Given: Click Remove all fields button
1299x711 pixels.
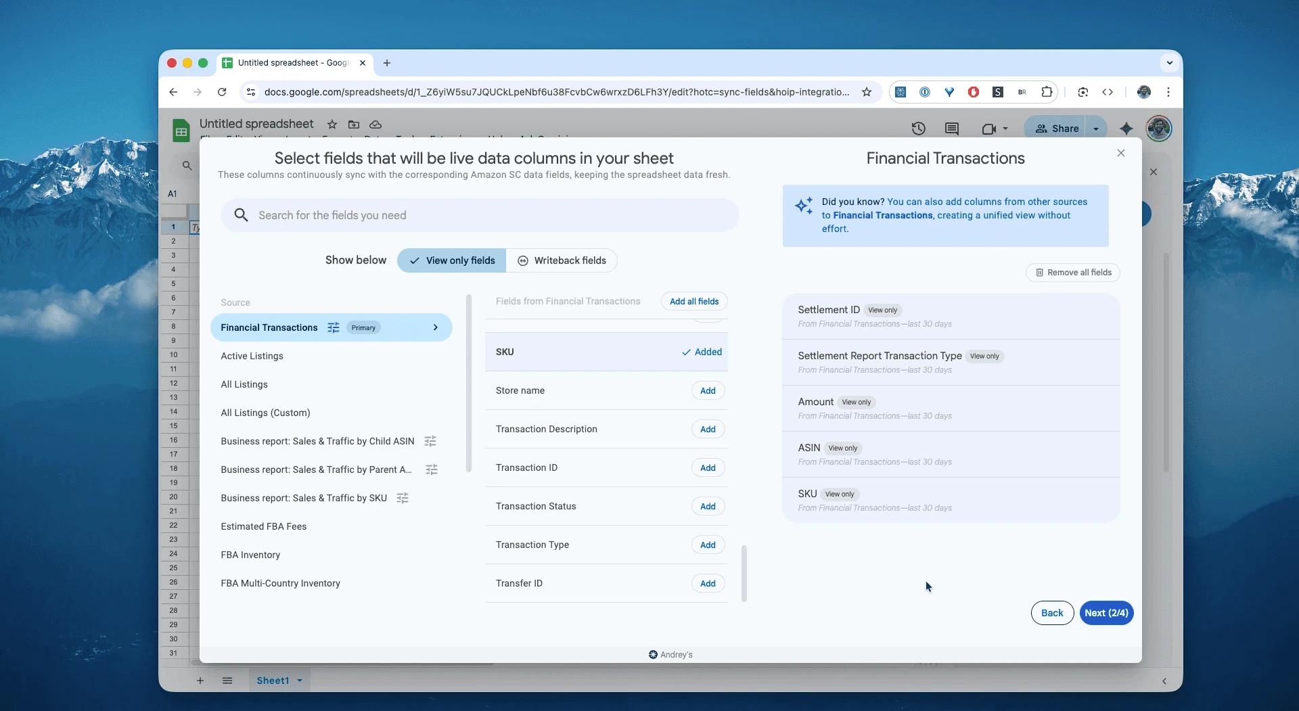Looking at the screenshot, I should coord(1073,272).
